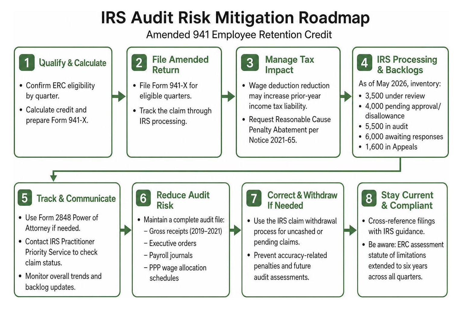Click the "Manage Tax Impact" heading

pos(290,65)
